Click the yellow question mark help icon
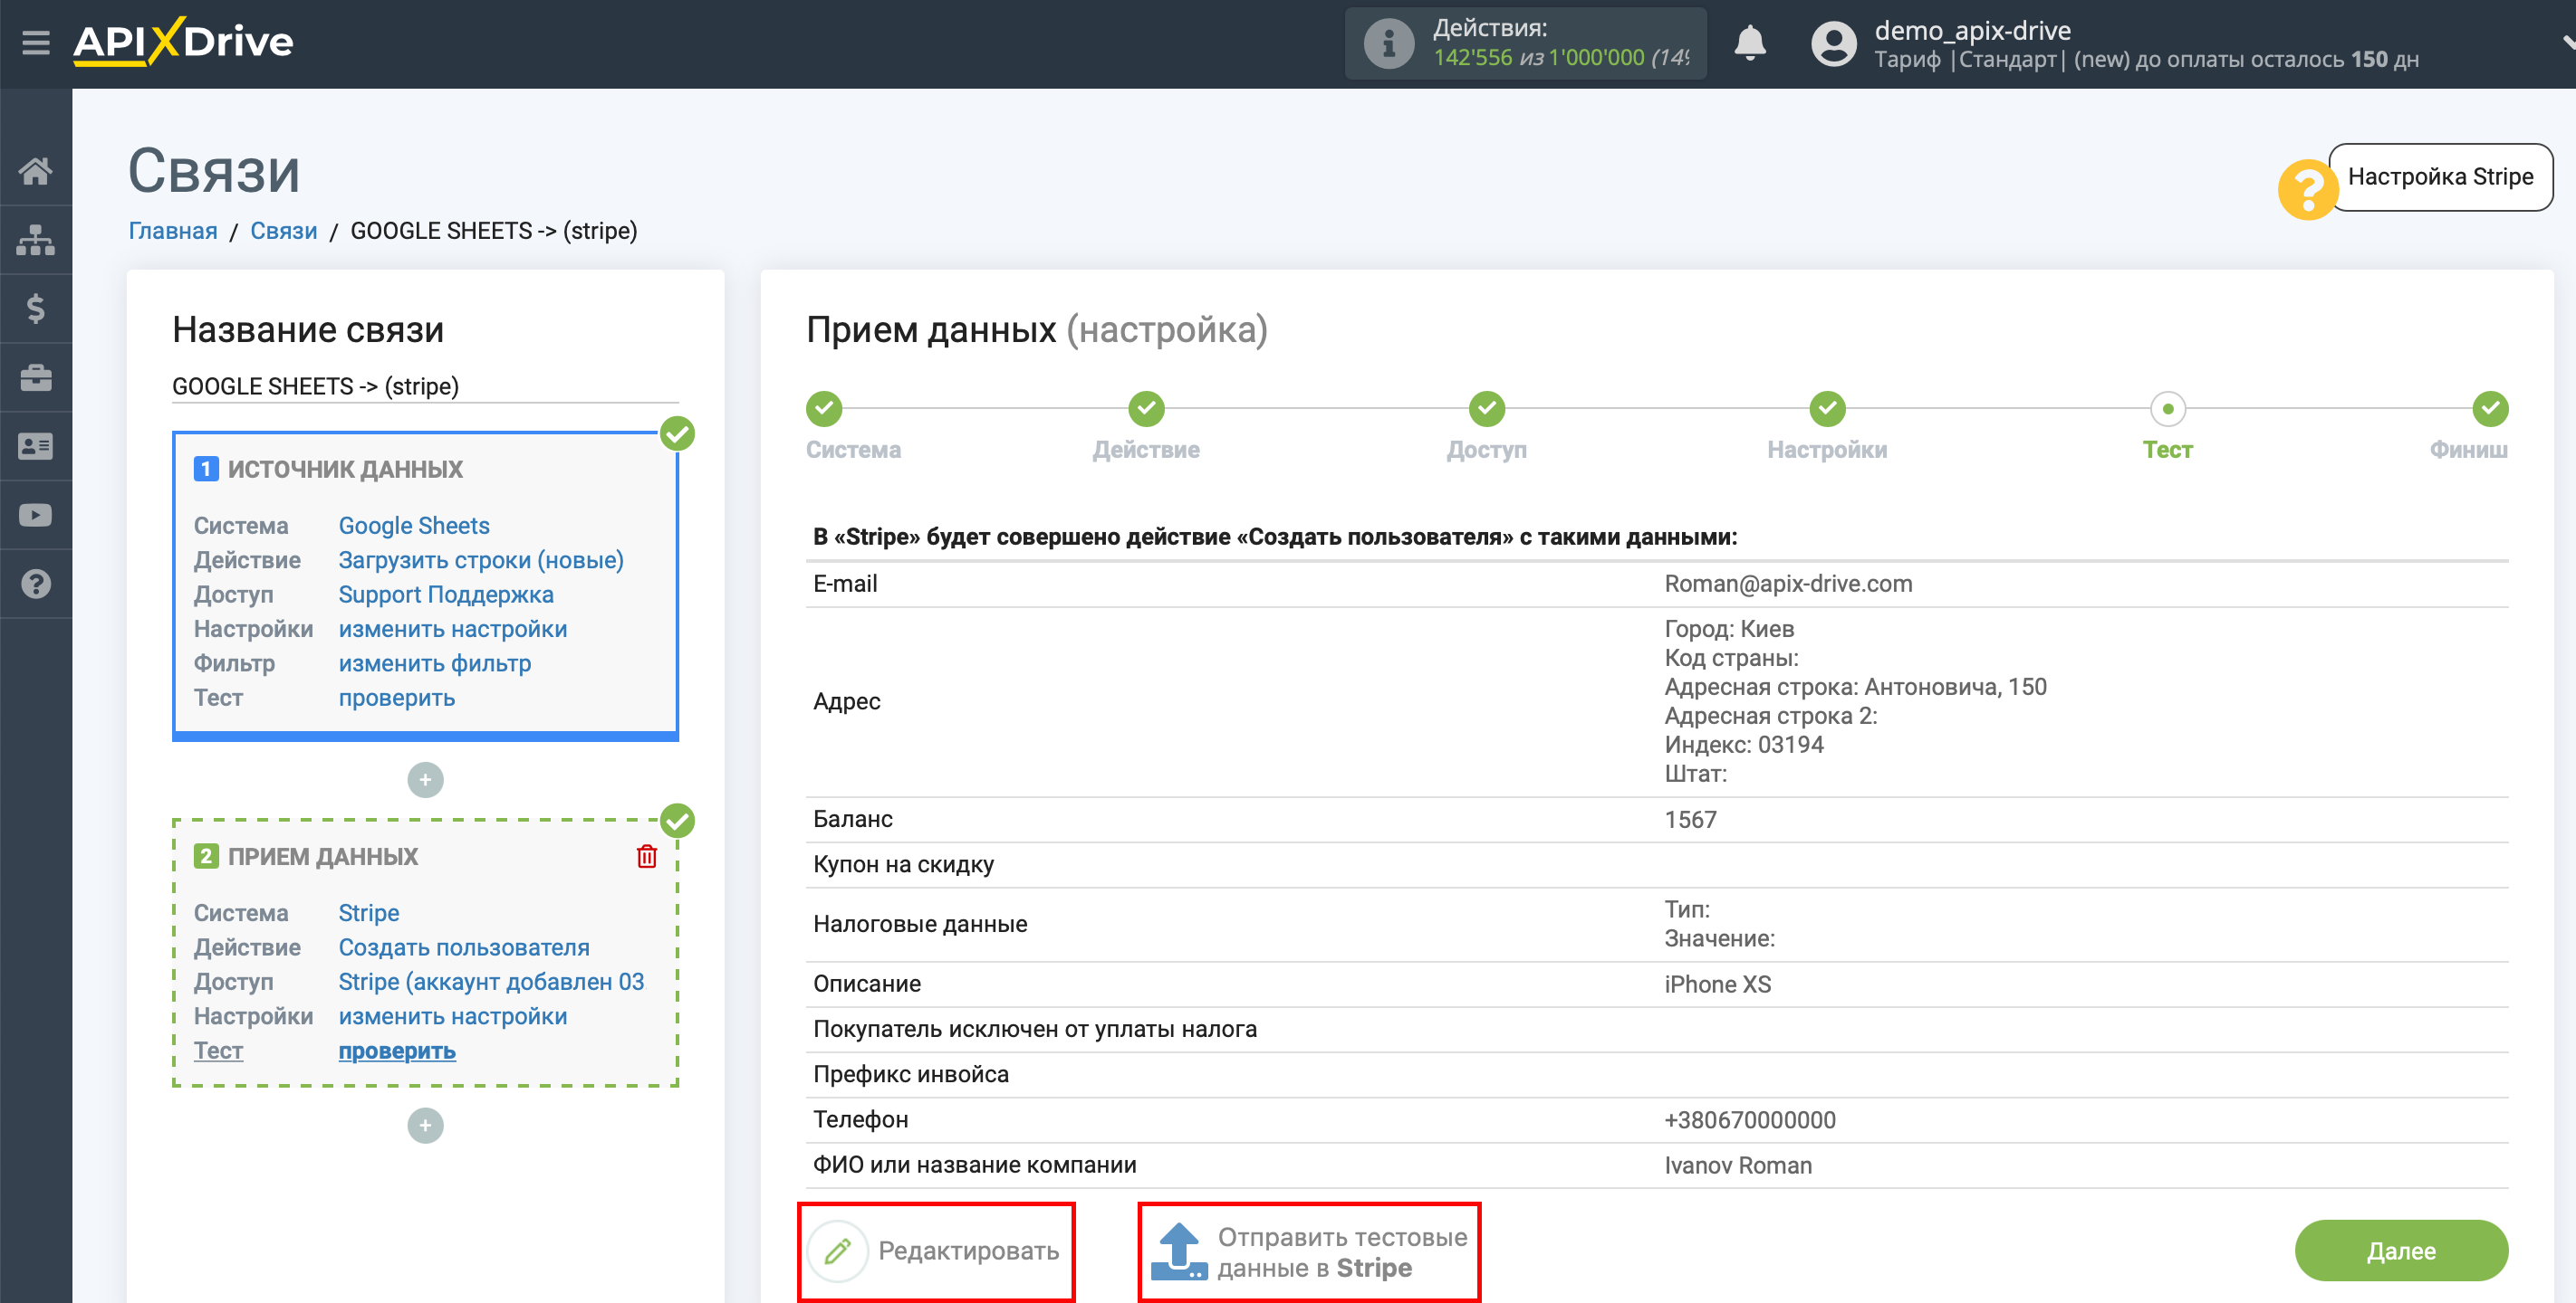This screenshot has height=1303, width=2576. click(x=2307, y=189)
